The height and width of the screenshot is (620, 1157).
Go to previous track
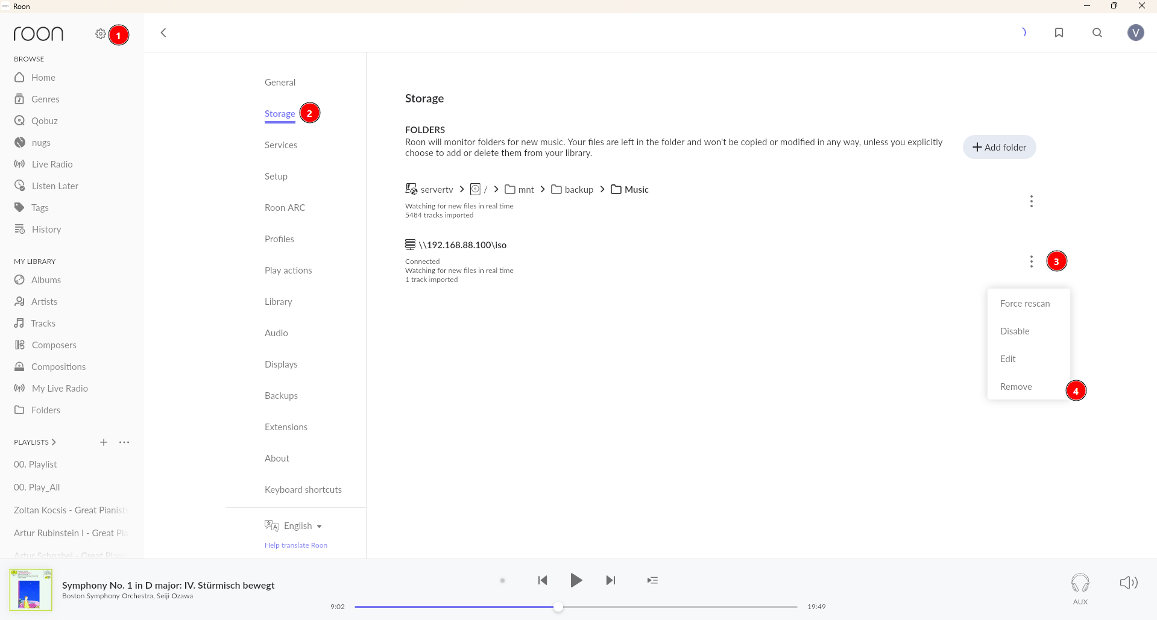543,580
